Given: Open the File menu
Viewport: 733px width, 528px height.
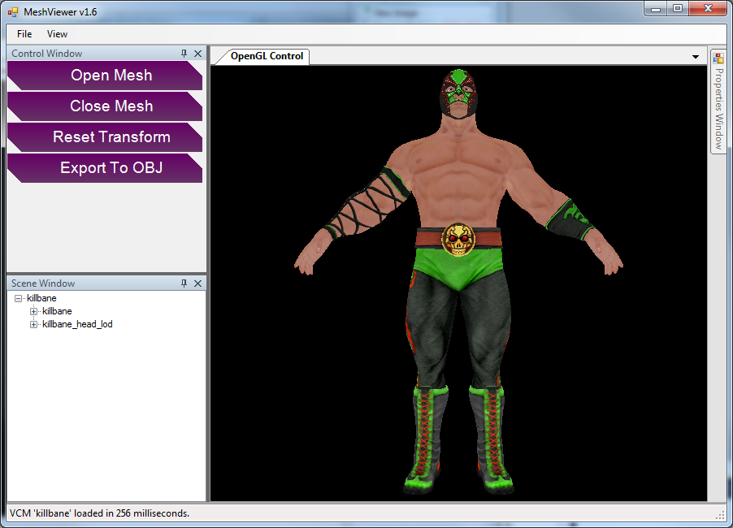Looking at the screenshot, I should click(x=24, y=34).
